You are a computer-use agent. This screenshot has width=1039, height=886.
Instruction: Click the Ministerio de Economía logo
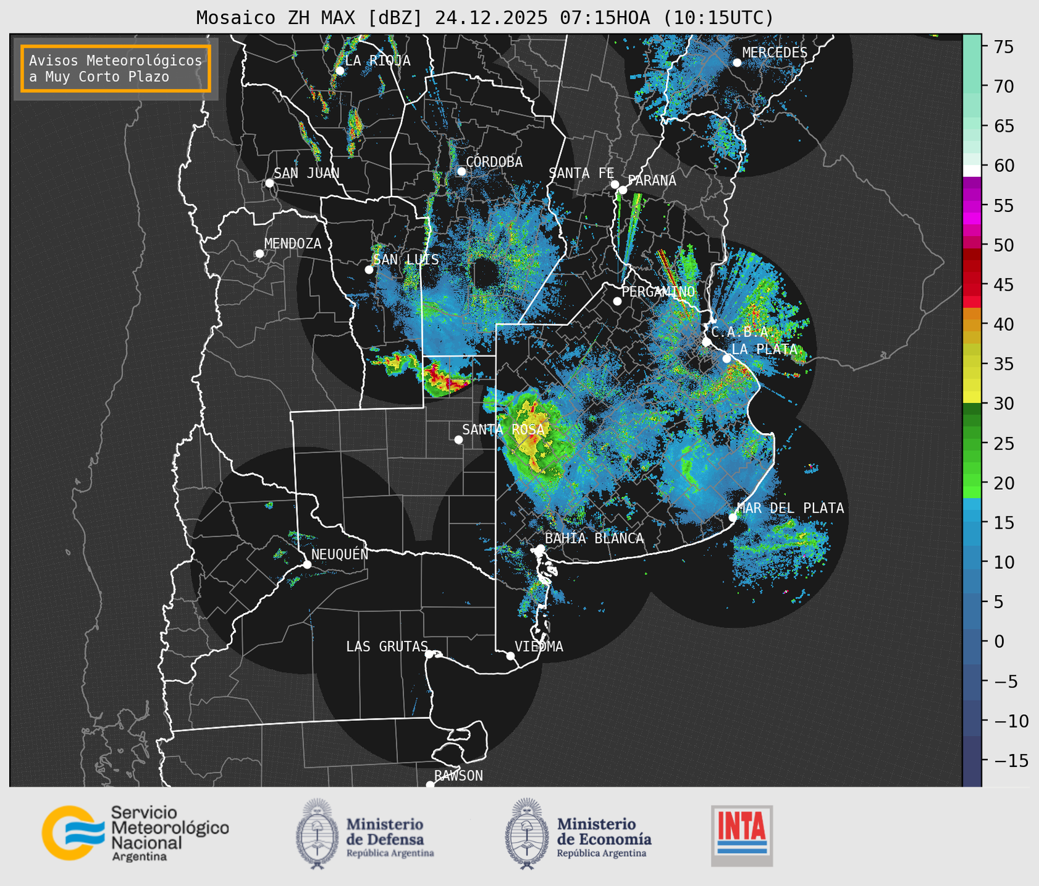click(578, 834)
